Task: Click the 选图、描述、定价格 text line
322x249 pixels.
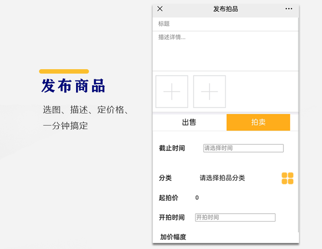Action: pyautogui.click(x=86, y=110)
